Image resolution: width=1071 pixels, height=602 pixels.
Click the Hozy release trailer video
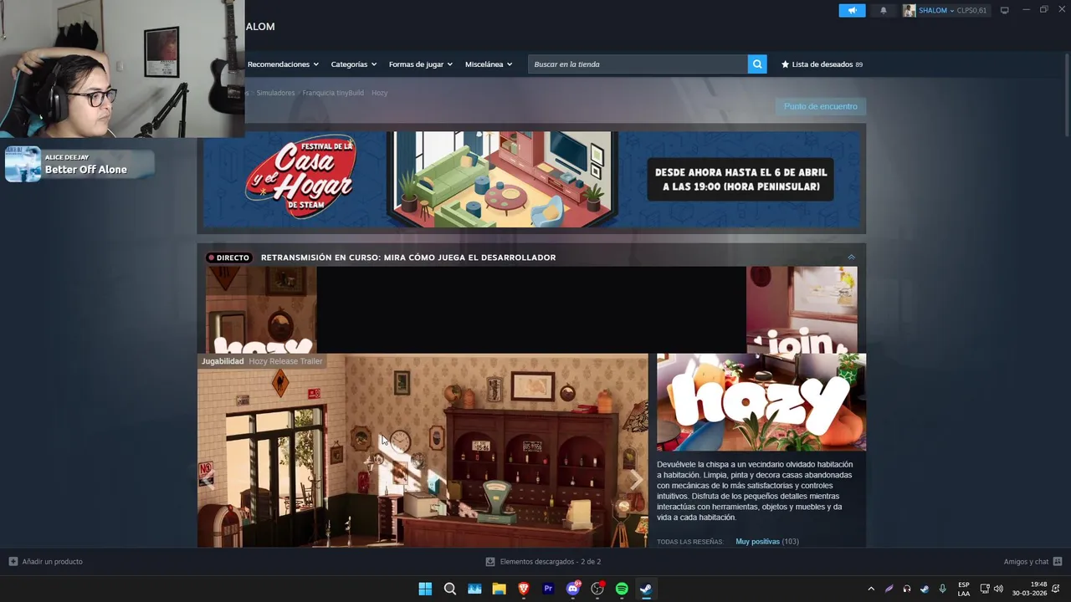pos(423,451)
